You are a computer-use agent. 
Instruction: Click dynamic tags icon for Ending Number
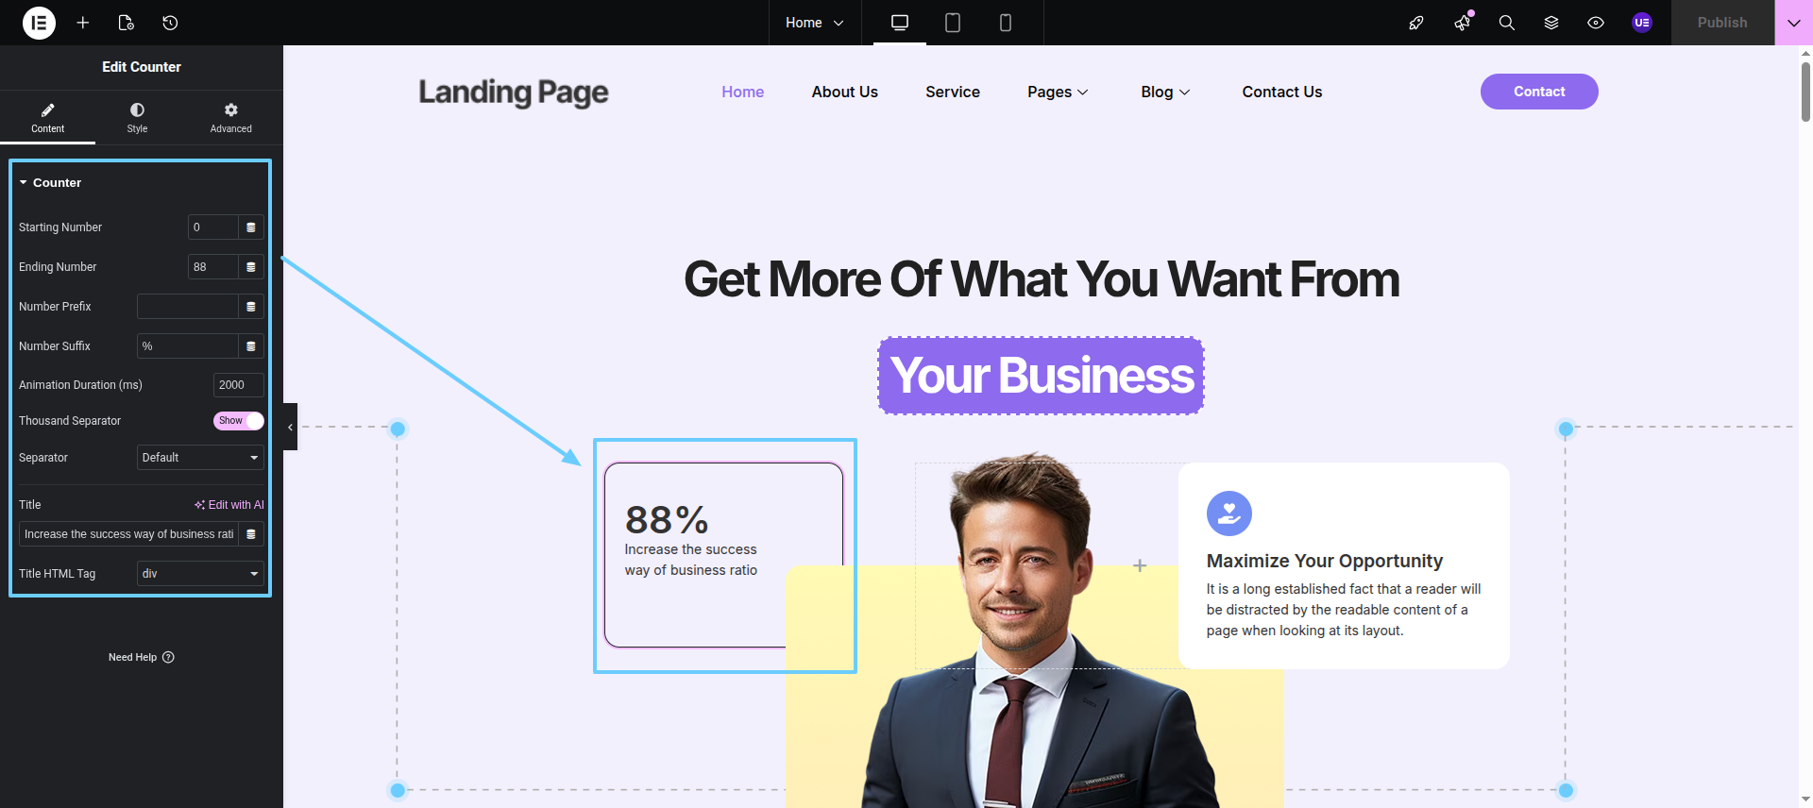251,267
